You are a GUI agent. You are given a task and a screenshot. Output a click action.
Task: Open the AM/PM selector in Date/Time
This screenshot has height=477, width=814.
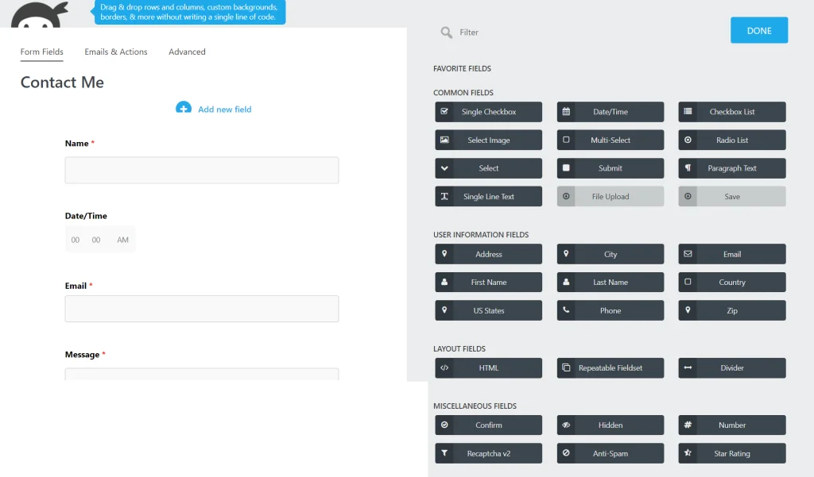point(122,240)
